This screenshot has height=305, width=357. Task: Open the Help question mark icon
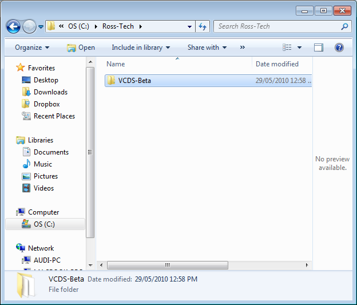339,47
